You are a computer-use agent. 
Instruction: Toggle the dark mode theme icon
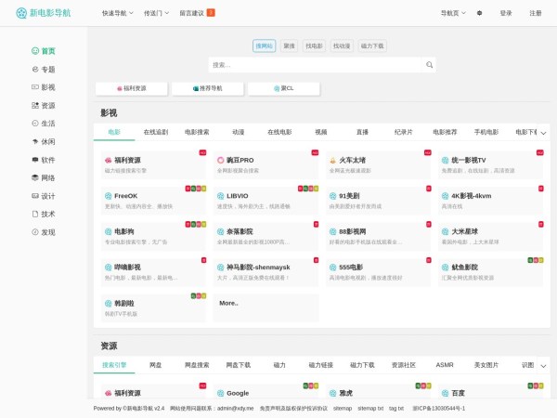[480, 13]
